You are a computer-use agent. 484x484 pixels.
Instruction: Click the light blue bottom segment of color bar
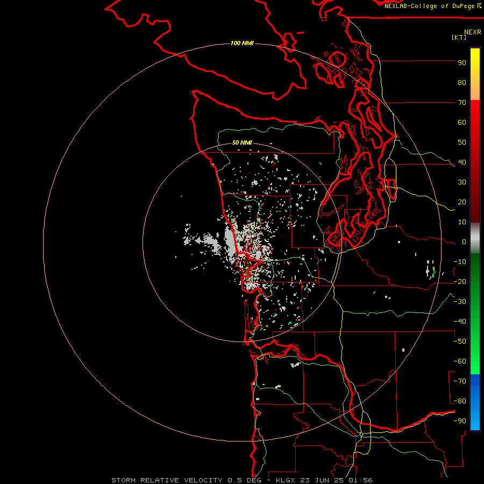tap(475, 417)
